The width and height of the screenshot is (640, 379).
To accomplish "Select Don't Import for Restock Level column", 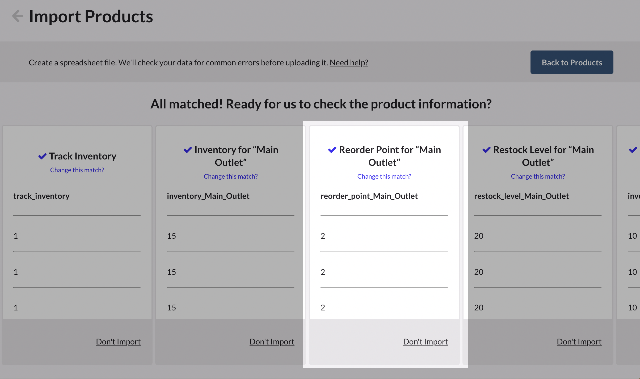I will pyautogui.click(x=579, y=342).
